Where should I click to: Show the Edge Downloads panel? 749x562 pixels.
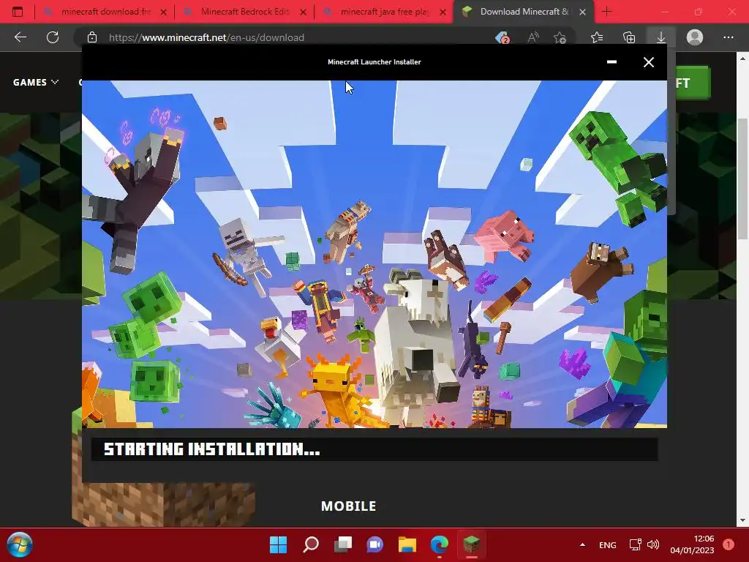[x=660, y=37]
